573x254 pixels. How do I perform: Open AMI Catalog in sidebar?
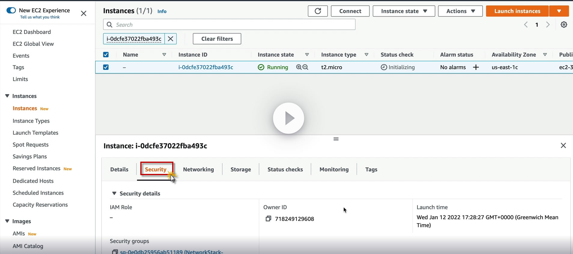[28, 246]
